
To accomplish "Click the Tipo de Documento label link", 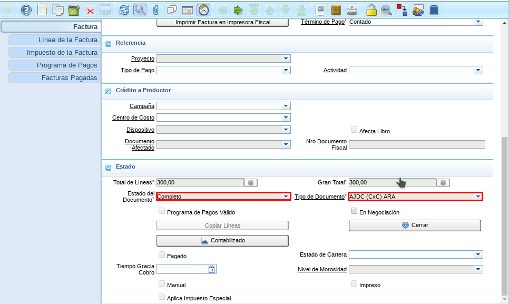I will click(x=319, y=197).
